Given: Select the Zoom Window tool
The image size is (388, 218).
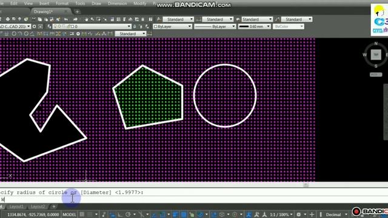Looking at the screenshot, I should [98, 19].
